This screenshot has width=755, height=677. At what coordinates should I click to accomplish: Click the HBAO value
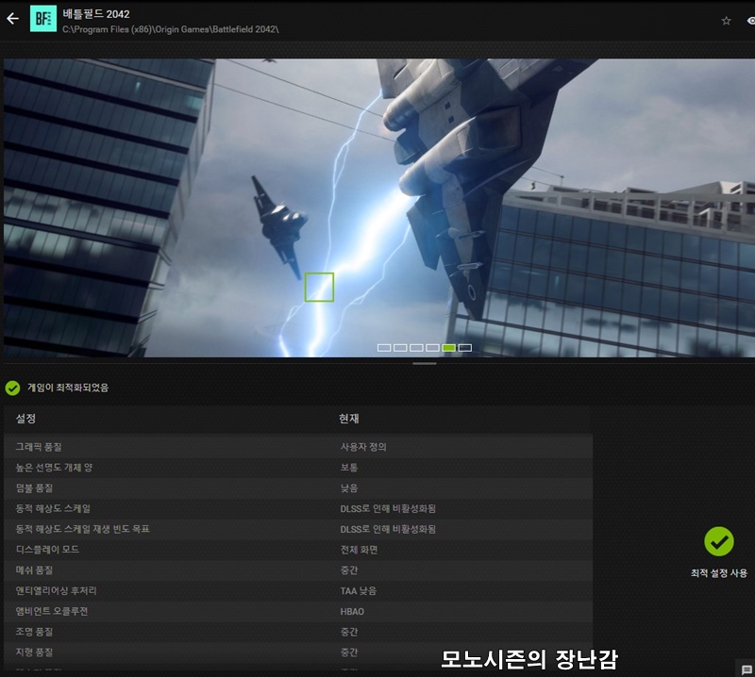click(x=352, y=612)
